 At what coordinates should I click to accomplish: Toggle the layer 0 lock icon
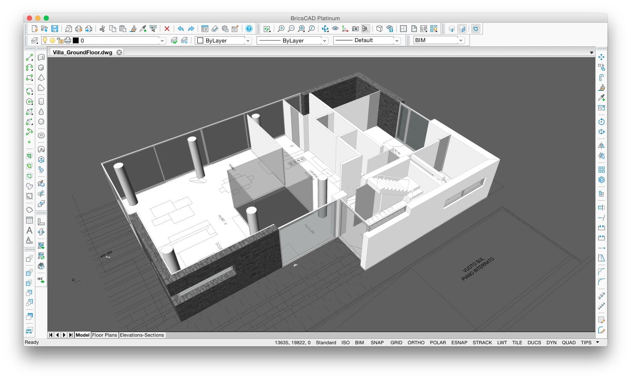point(60,40)
